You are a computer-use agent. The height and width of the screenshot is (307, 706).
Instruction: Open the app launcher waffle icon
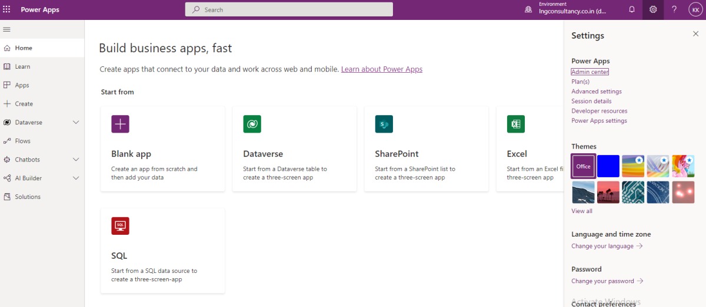[7, 9]
